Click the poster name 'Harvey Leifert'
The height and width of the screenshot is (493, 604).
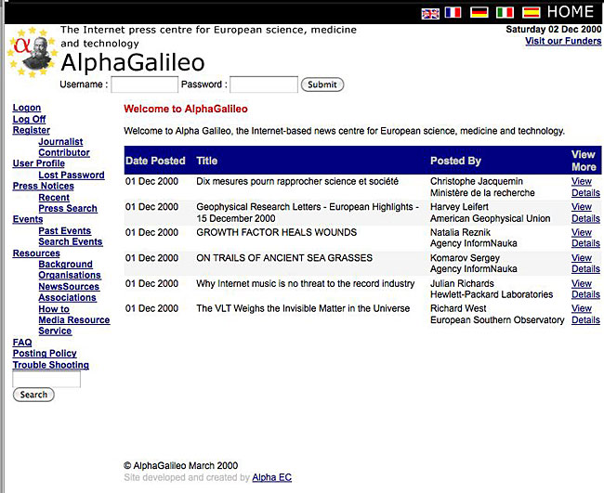pos(459,207)
